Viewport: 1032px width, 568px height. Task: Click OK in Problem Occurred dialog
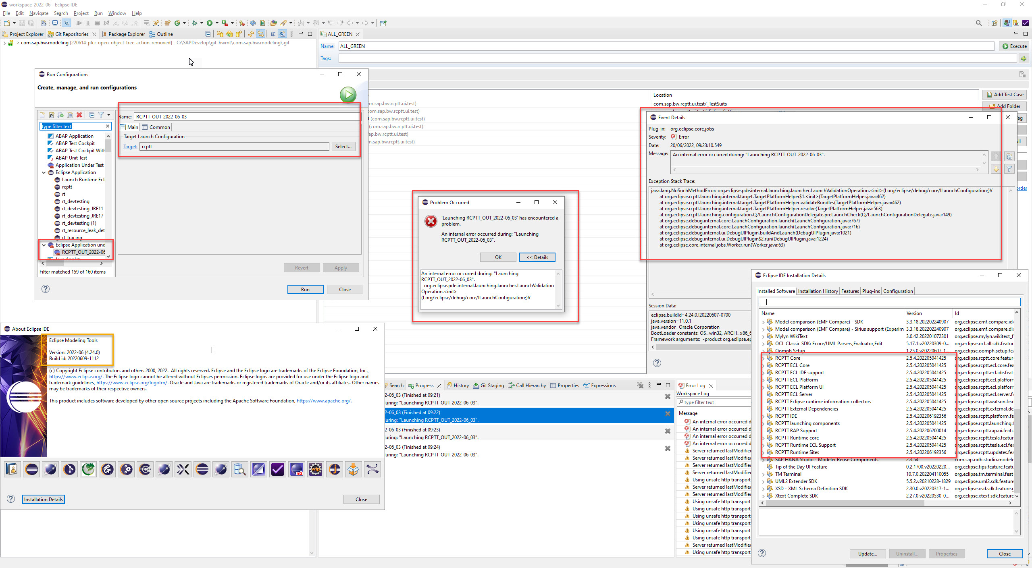tap(498, 257)
